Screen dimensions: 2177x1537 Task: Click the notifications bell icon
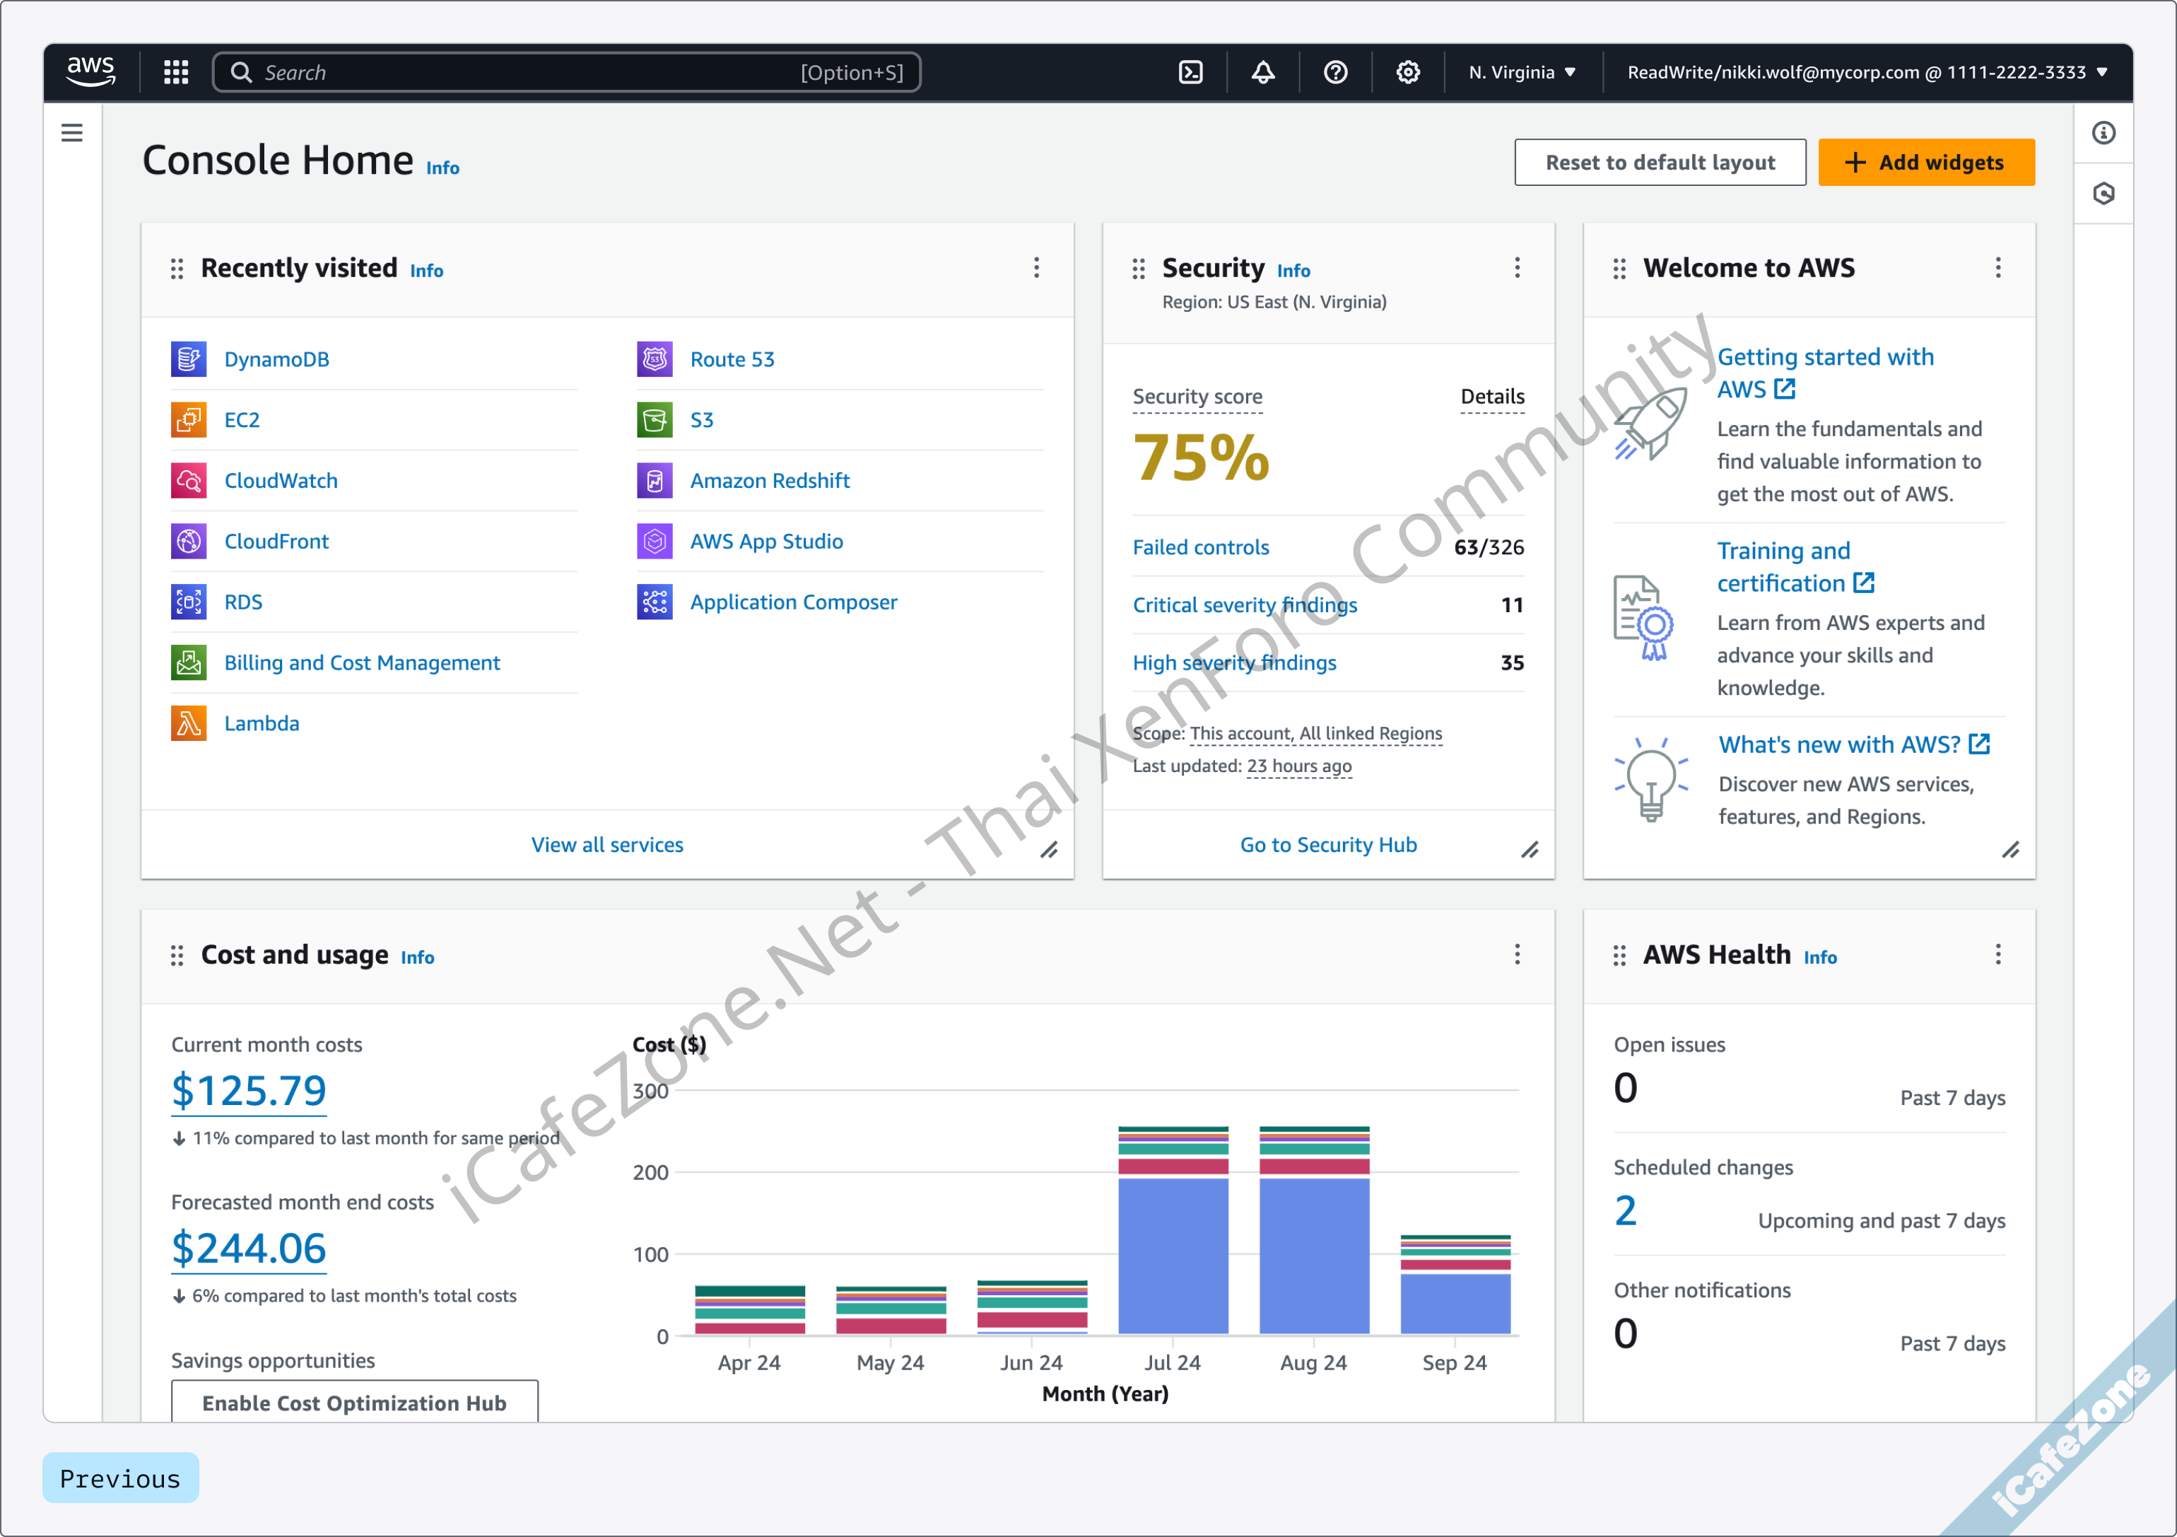(x=1263, y=72)
